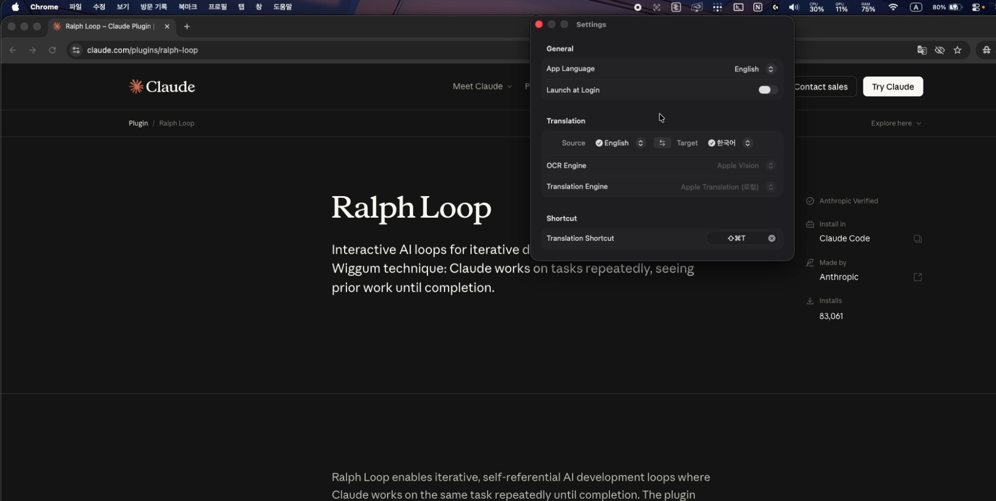Click the Google Translate icon in address bar
Image resolution: width=996 pixels, height=501 pixels.
(x=922, y=50)
